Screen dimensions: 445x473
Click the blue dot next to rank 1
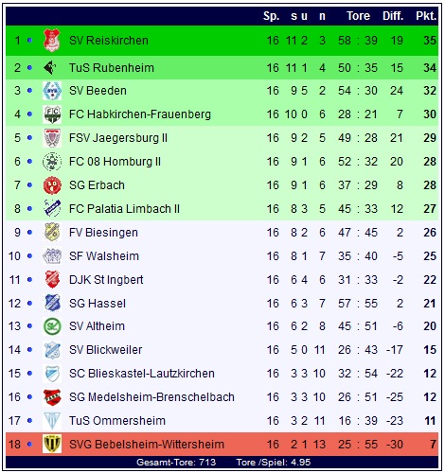[30, 40]
